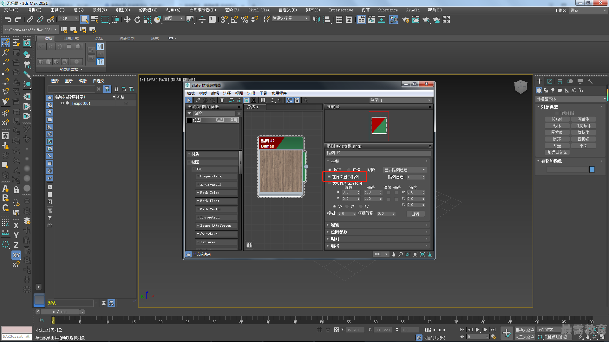Screen dimensions: 609x342
Task: Click the Undo arrow in main toolbar
Action: pyautogui.click(x=8, y=20)
